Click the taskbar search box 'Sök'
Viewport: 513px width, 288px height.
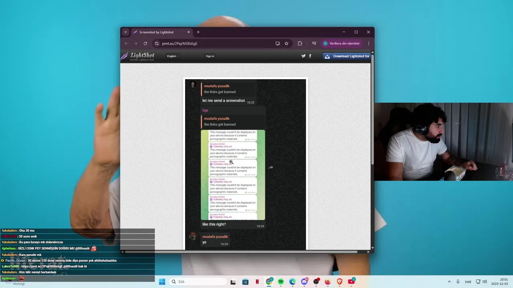[198, 282]
